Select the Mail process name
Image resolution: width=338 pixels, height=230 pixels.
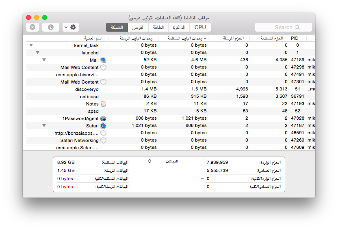(x=94, y=60)
